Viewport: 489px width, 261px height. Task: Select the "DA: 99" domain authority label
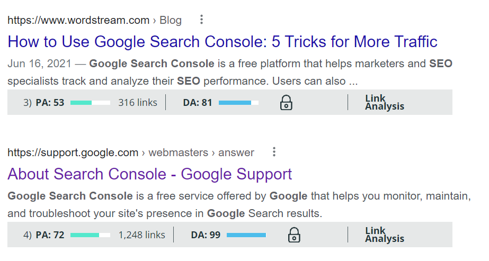pyautogui.click(x=206, y=235)
